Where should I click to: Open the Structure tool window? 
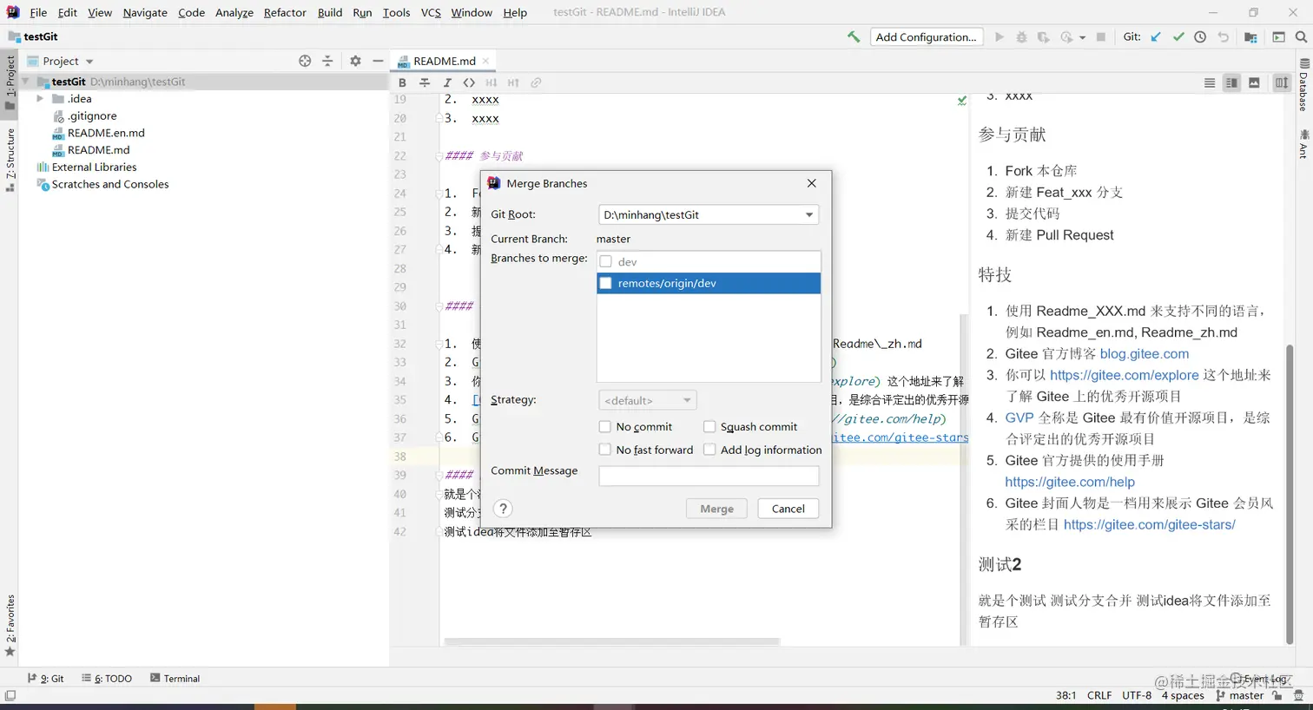(10, 161)
